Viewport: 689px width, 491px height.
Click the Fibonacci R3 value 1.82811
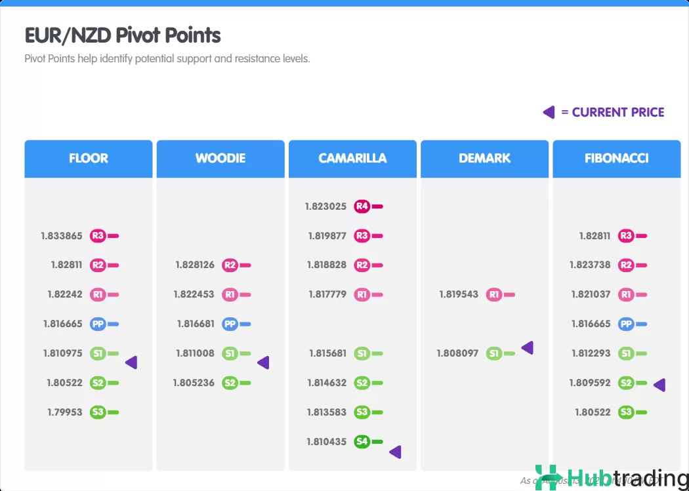click(595, 236)
